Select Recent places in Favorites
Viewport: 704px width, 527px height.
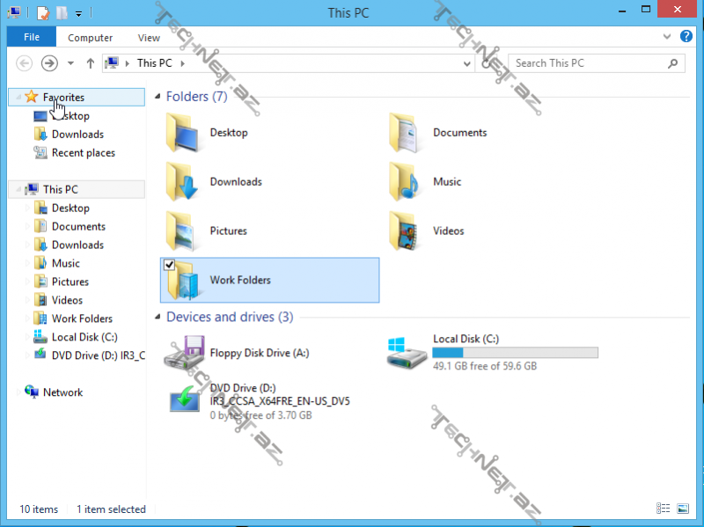point(83,153)
